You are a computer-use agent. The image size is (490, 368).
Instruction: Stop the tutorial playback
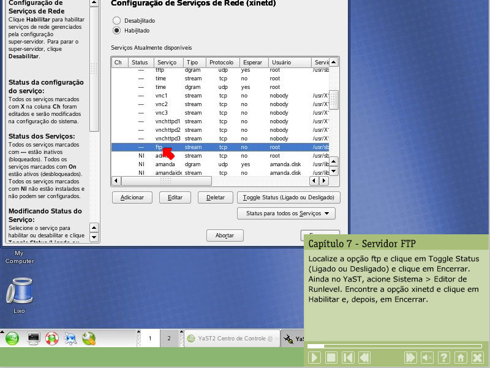click(x=331, y=358)
